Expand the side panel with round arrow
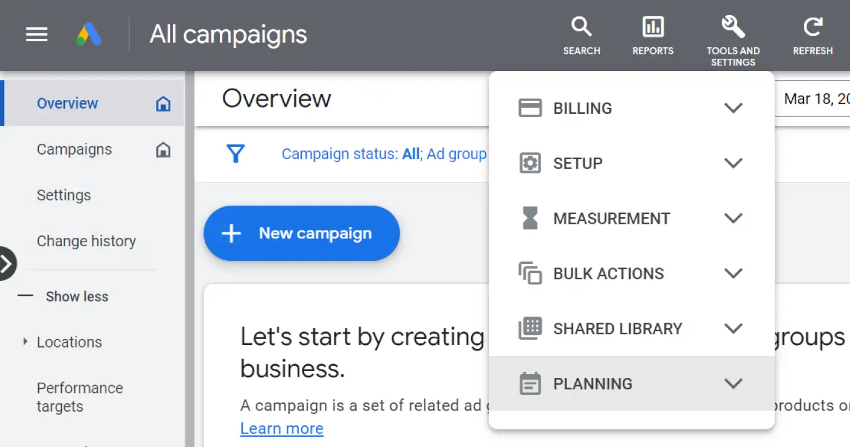 6,264
